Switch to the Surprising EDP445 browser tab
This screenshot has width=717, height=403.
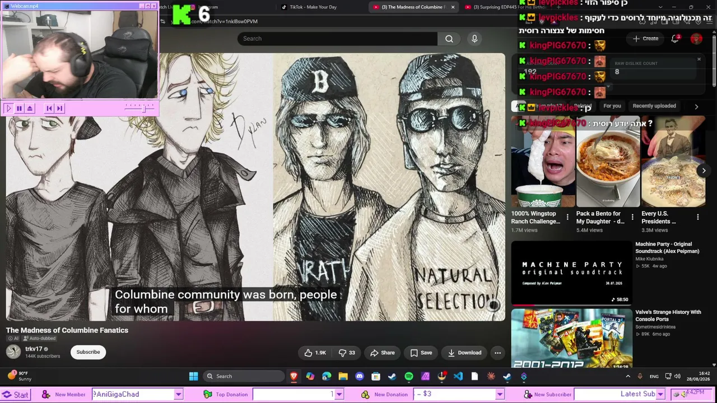coord(509,7)
